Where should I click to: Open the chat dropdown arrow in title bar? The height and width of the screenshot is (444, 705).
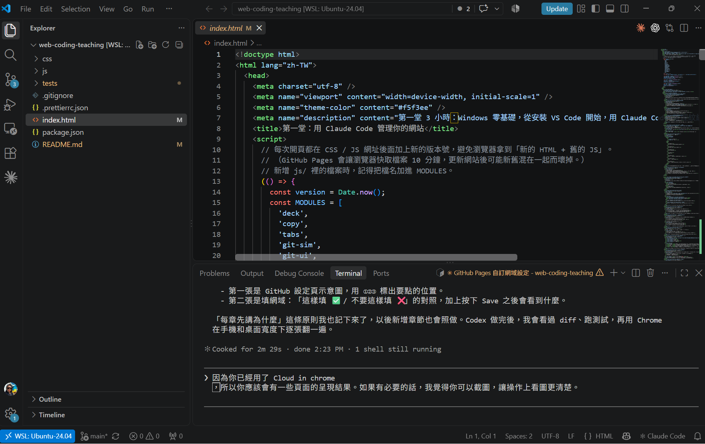click(x=497, y=9)
